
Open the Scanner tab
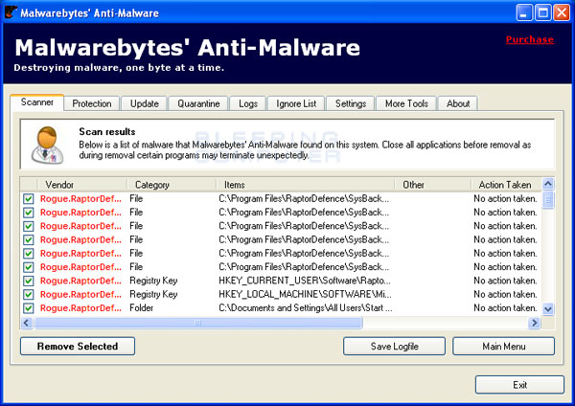click(37, 102)
